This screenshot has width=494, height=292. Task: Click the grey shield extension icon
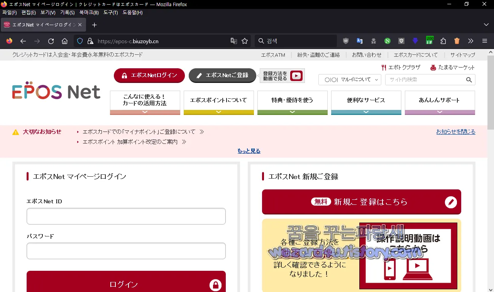click(401, 41)
